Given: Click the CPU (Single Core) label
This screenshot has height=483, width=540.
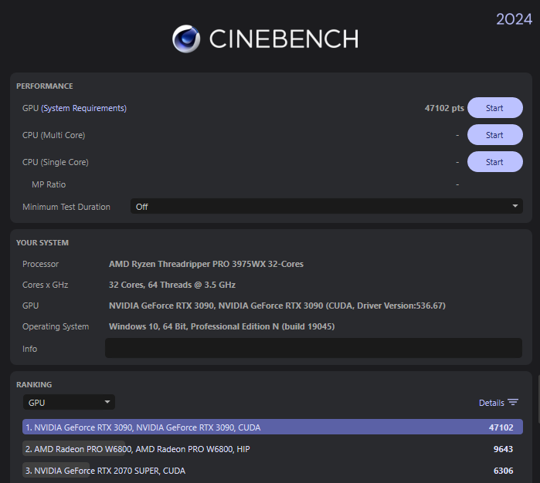Looking at the screenshot, I should pos(56,162).
